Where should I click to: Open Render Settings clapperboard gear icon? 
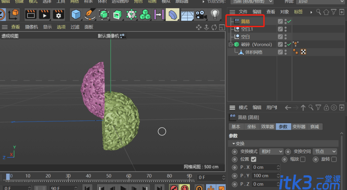tap(58, 14)
